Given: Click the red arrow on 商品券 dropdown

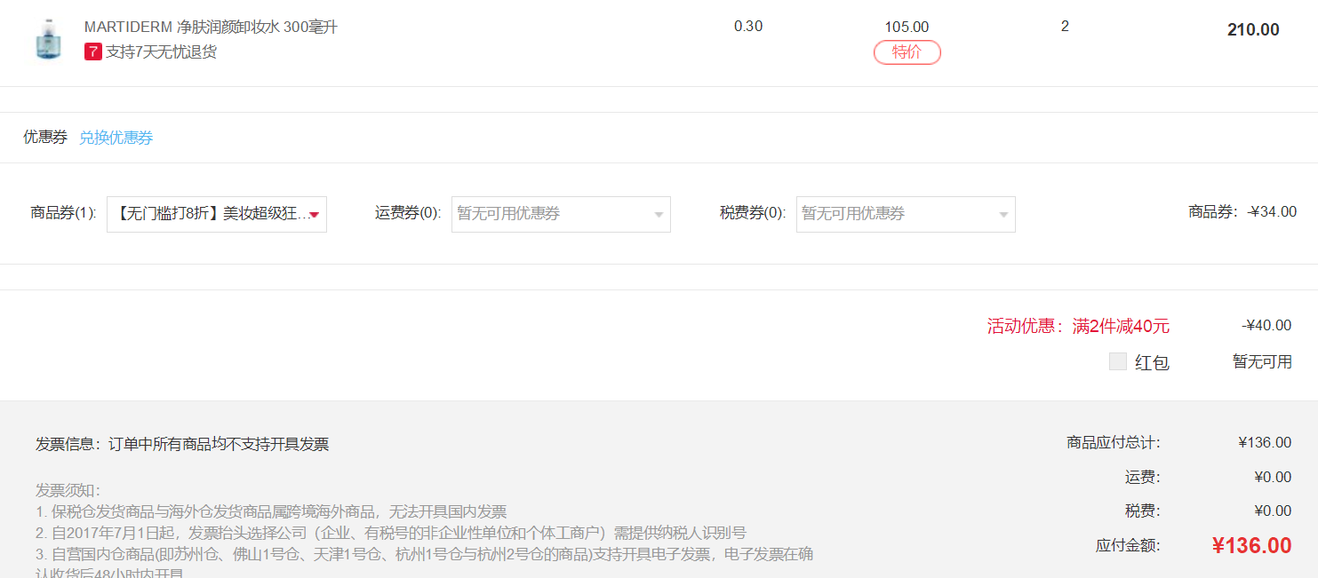Looking at the screenshot, I should click(314, 215).
